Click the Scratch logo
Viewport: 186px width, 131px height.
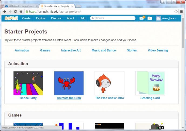point(11,18)
